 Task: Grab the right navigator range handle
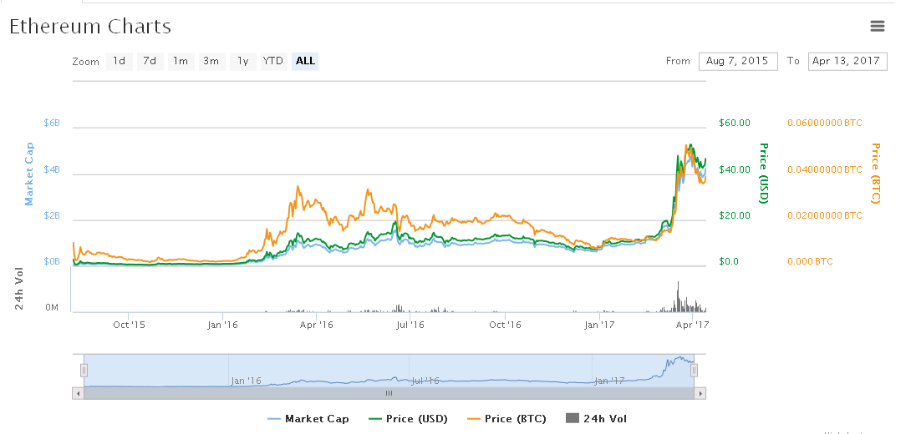point(694,371)
